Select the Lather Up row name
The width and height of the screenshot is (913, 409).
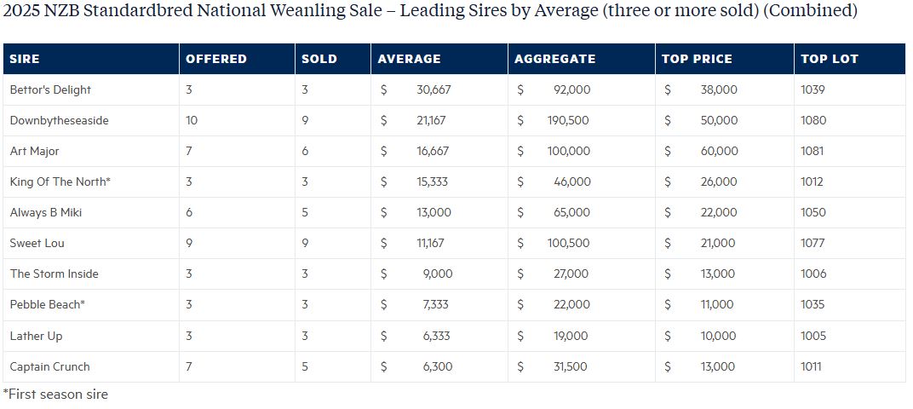36,336
